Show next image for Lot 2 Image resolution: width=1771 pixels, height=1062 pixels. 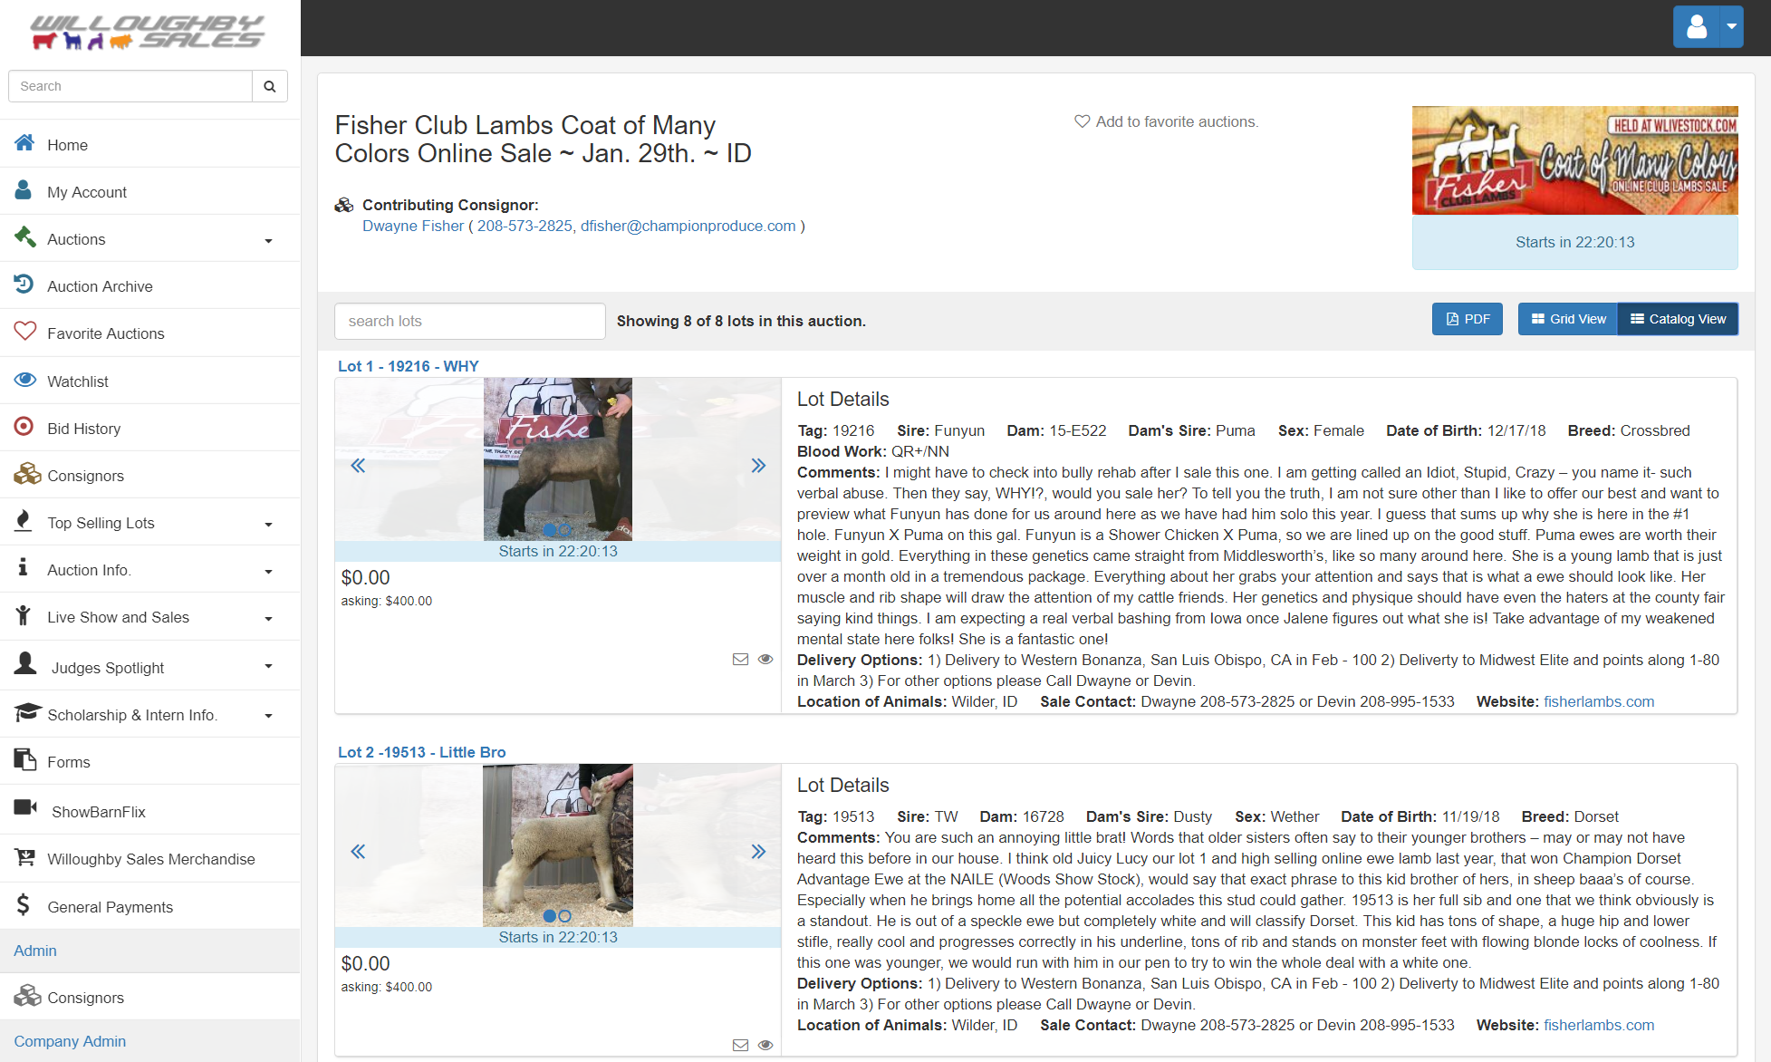[758, 852]
